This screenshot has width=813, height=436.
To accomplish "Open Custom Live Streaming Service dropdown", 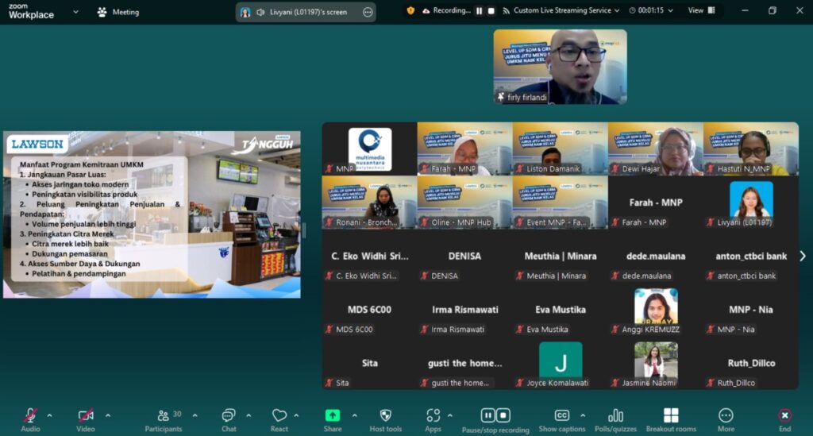I will click(x=562, y=11).
